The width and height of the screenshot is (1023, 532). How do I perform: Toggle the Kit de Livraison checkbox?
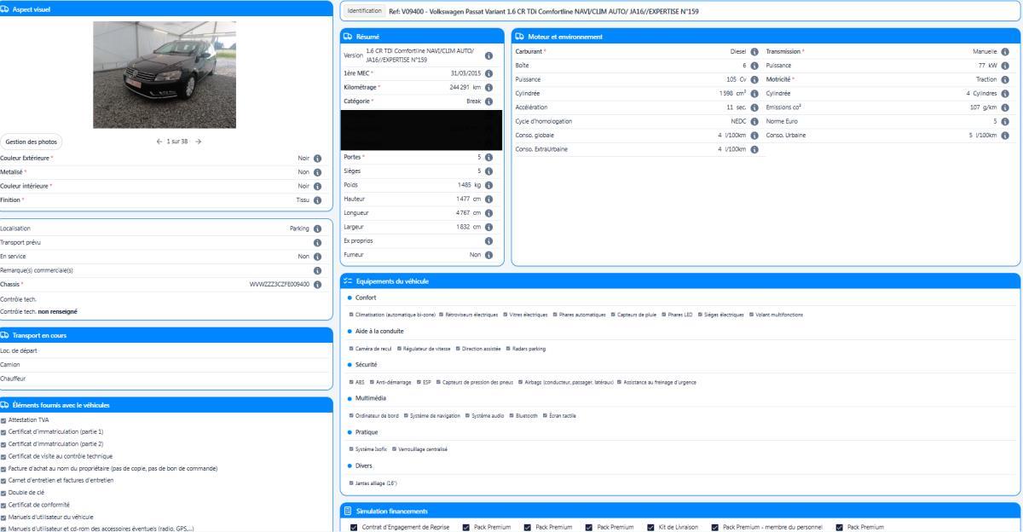[x=651, y=527]
